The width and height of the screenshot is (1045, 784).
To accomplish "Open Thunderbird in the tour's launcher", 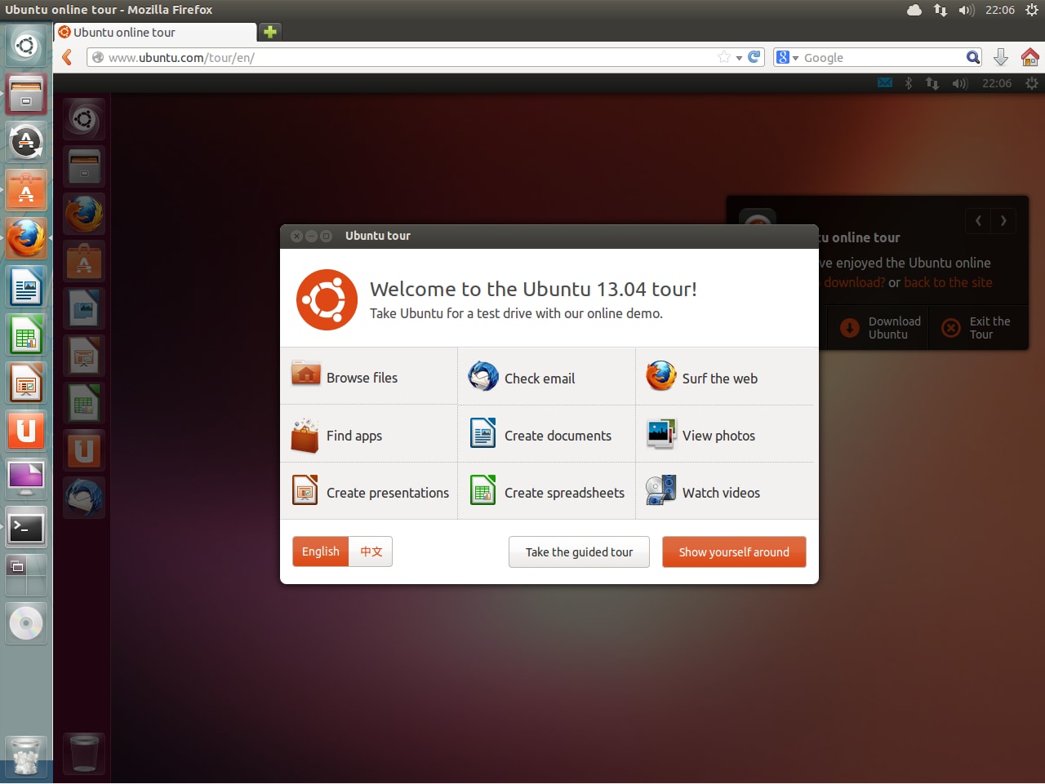I will [84, 497].
